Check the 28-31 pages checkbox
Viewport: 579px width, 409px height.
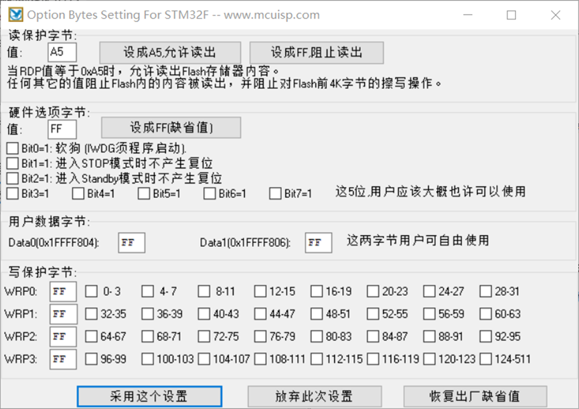coord(485,291)
